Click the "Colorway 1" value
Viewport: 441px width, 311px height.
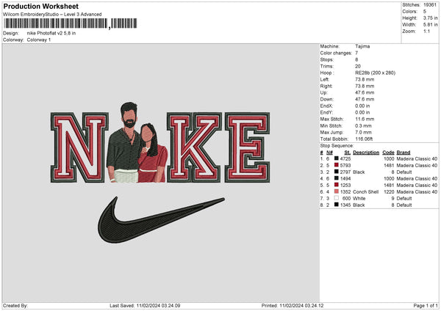pyautogui.click(x=39, y=40)
